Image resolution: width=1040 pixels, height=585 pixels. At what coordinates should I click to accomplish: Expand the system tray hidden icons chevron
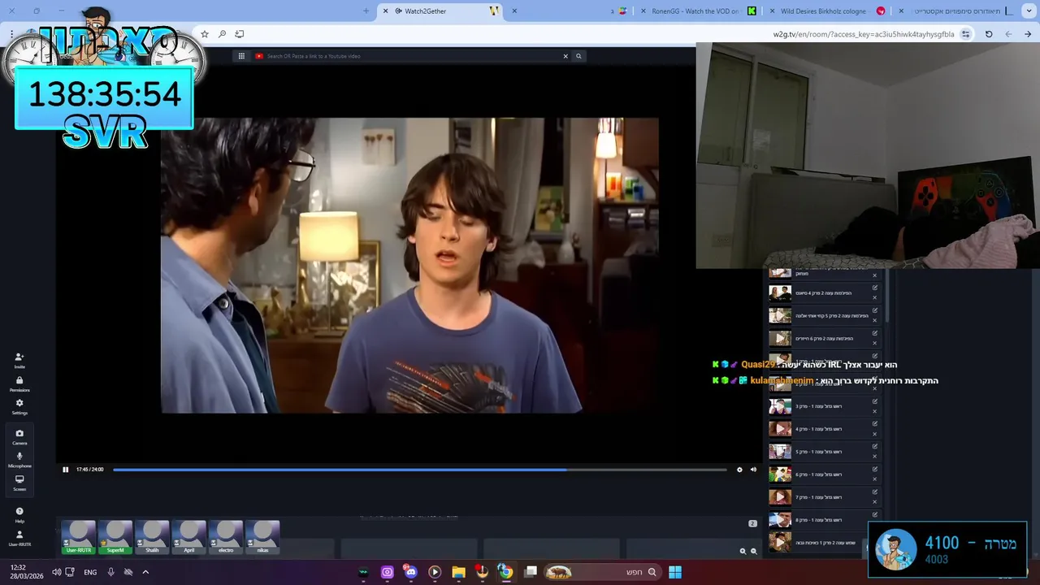145,572
